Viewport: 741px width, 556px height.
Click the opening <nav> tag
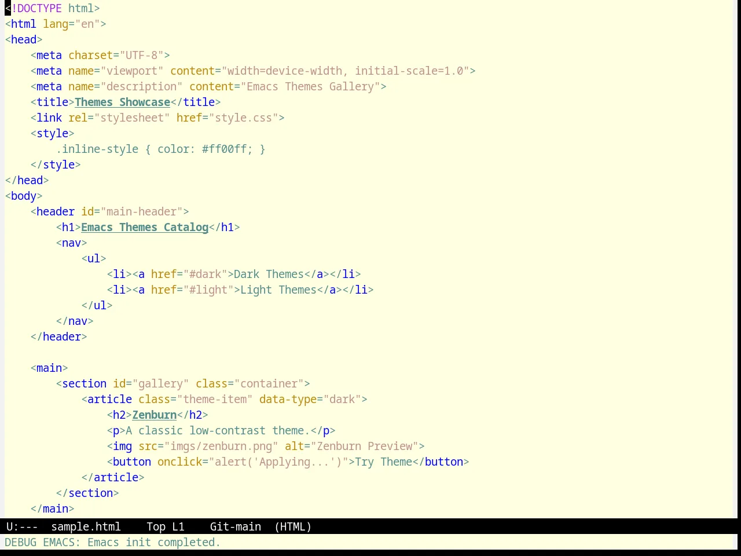tap(71, 243)
